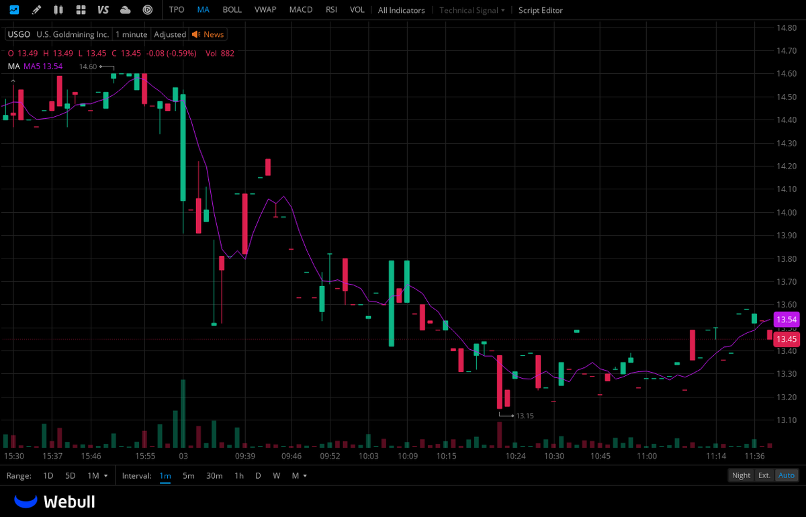Screen dimensions: 806x517
Task: Click the cloud icon in toolbar
Action: 125,10
